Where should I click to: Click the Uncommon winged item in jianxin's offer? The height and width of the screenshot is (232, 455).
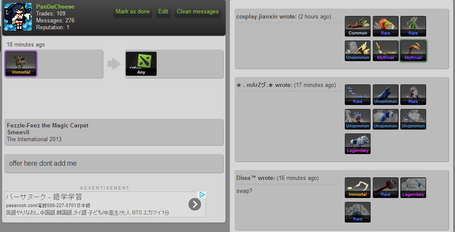pyautogui.click(x=357, y=51)
